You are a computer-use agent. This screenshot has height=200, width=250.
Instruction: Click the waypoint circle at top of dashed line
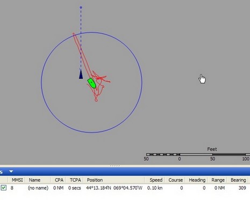click(x=81, y=8)
